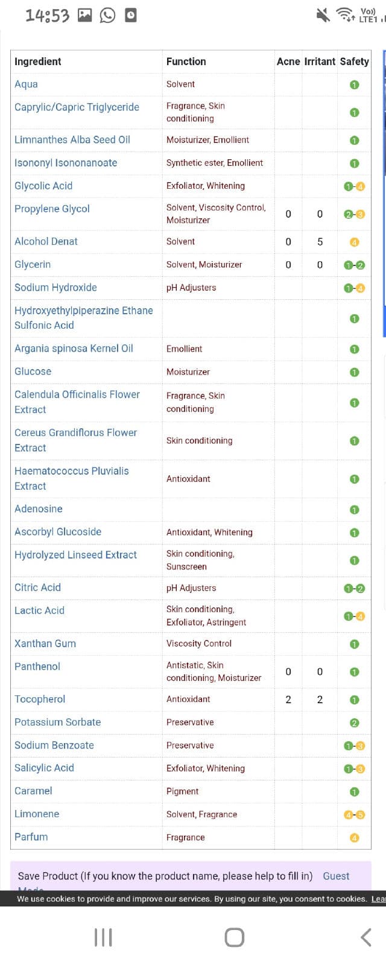The image size is (386, 965).
Task: Click the Ingredient column header
Action: (x=38, y=62)
